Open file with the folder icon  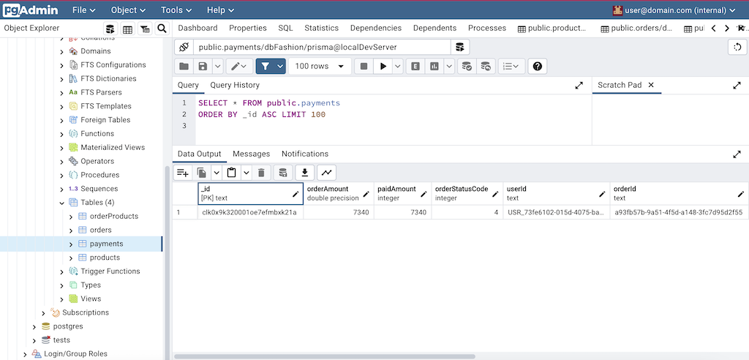184,67
